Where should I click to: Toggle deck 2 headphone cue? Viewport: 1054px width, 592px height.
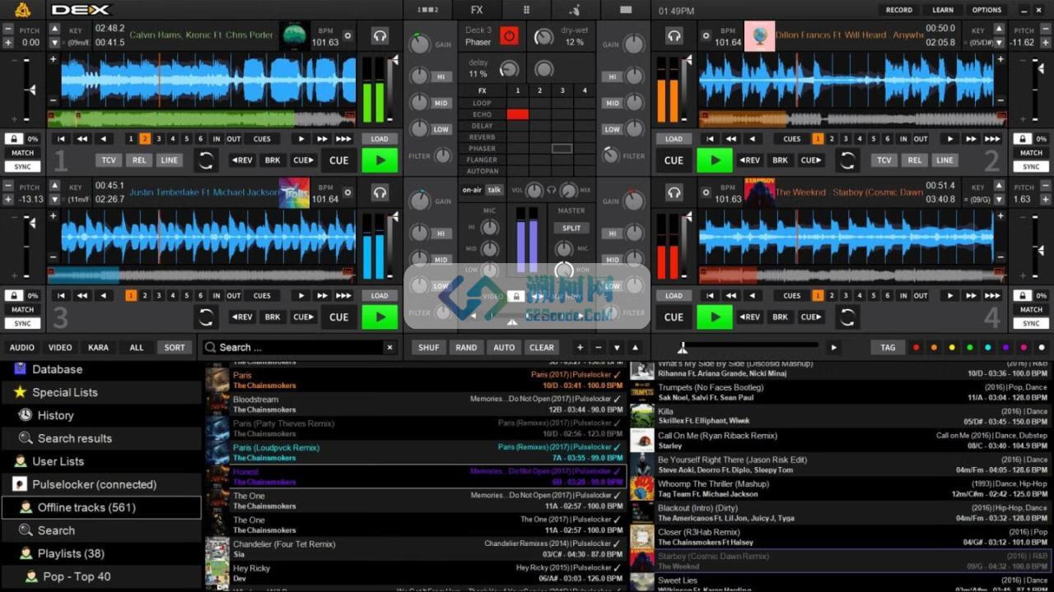[x=674, y=36]
